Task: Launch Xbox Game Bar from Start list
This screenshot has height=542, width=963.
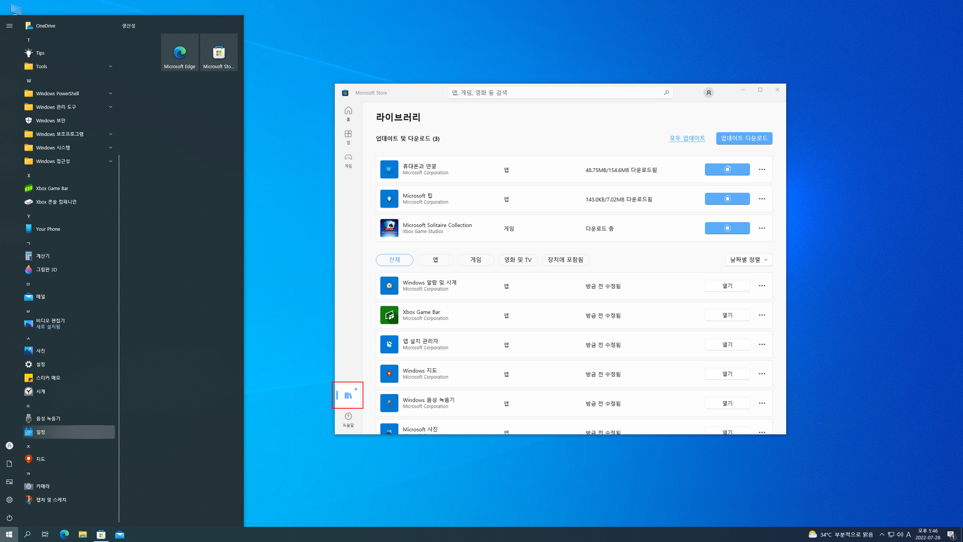Action: point(69,188)
